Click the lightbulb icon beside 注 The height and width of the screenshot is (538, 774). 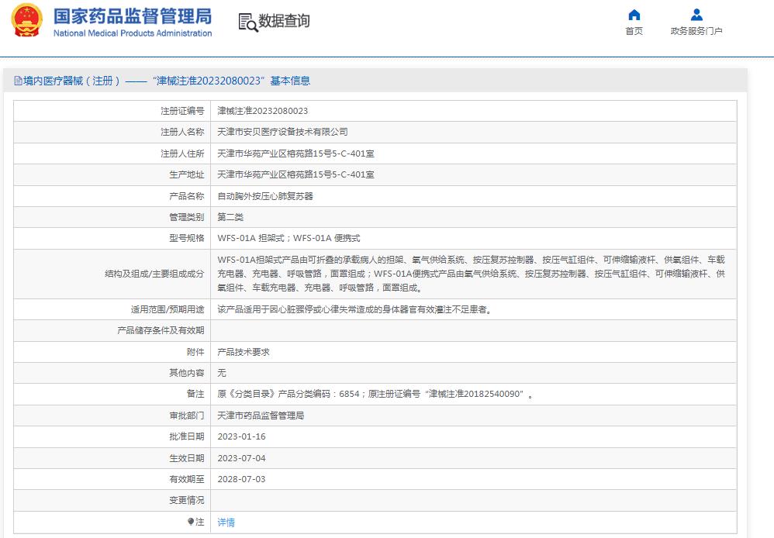191,522
